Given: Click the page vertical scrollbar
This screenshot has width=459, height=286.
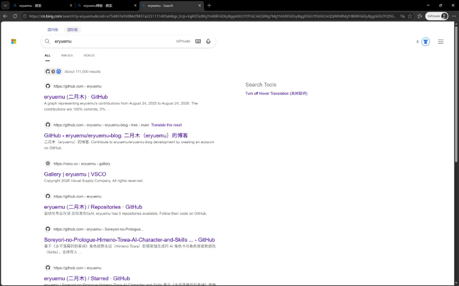Looking at the screenshot, I should (456, 94).
